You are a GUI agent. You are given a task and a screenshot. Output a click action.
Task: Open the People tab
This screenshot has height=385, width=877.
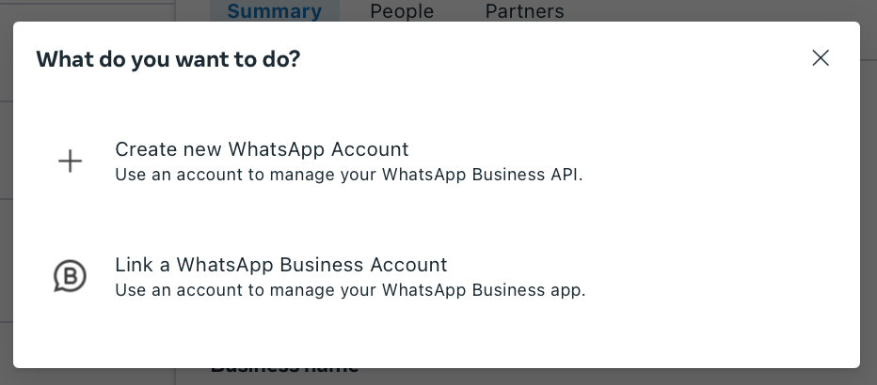click(x=402, y=11)
